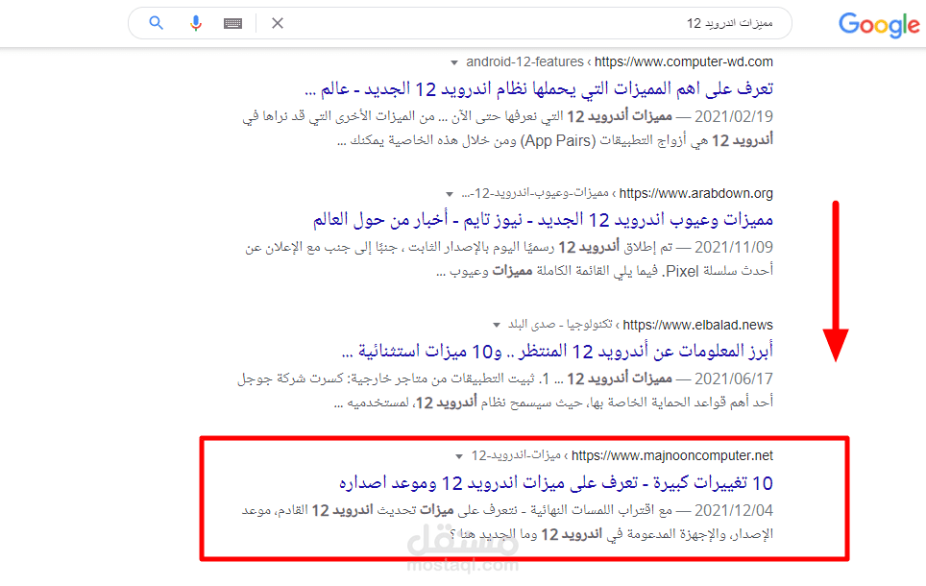Viewport: 926px width, 586px height.
Task: Open the computer-wd.com result title about Android 12 features
Action: point(539,89)
